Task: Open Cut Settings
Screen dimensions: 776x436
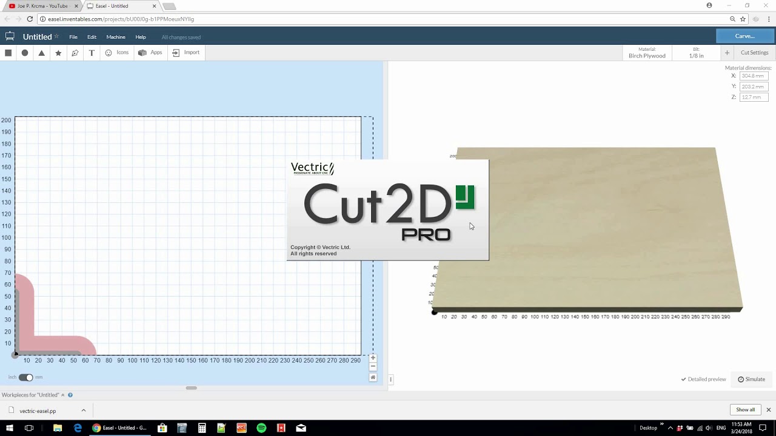Action: pyautogui.click(x=754, y=53)
